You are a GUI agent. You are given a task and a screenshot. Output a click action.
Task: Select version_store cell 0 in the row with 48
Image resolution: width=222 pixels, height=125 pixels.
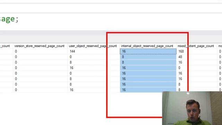click(40, 57)
